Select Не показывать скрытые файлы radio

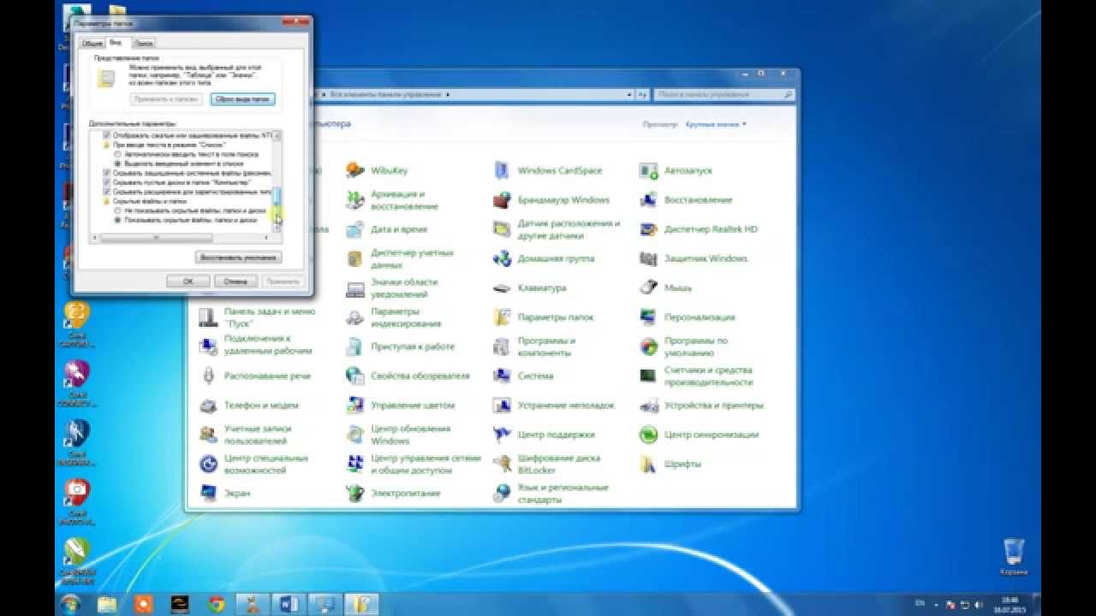(190, 210)
